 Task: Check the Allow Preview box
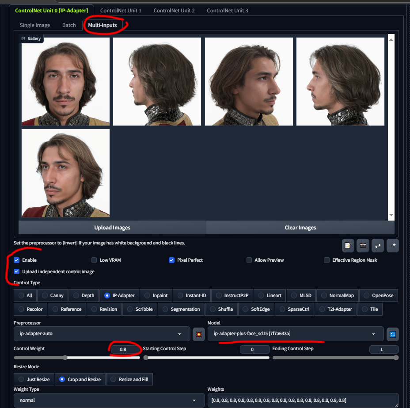point(249,260)
